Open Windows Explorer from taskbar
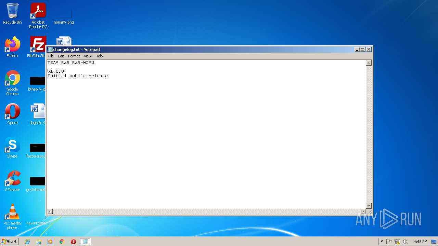 click(x=39, y=242)
